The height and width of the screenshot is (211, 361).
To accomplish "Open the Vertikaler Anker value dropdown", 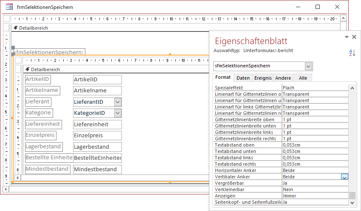I will click(344, 177).
